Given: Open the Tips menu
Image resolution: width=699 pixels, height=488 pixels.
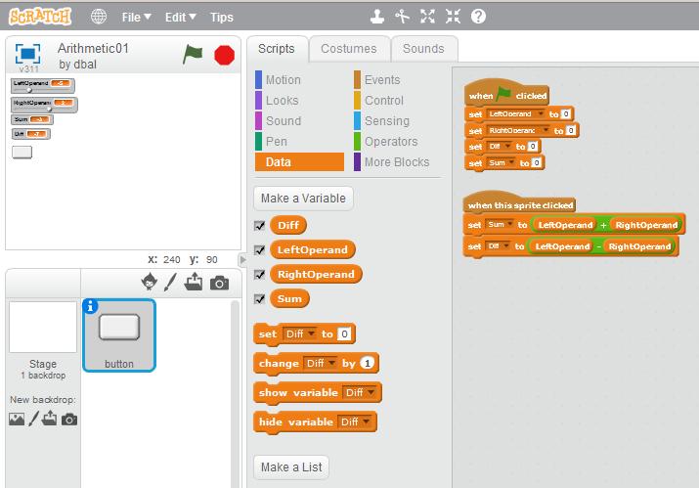Looking at the screenshot, I should (x=222, y=18).
